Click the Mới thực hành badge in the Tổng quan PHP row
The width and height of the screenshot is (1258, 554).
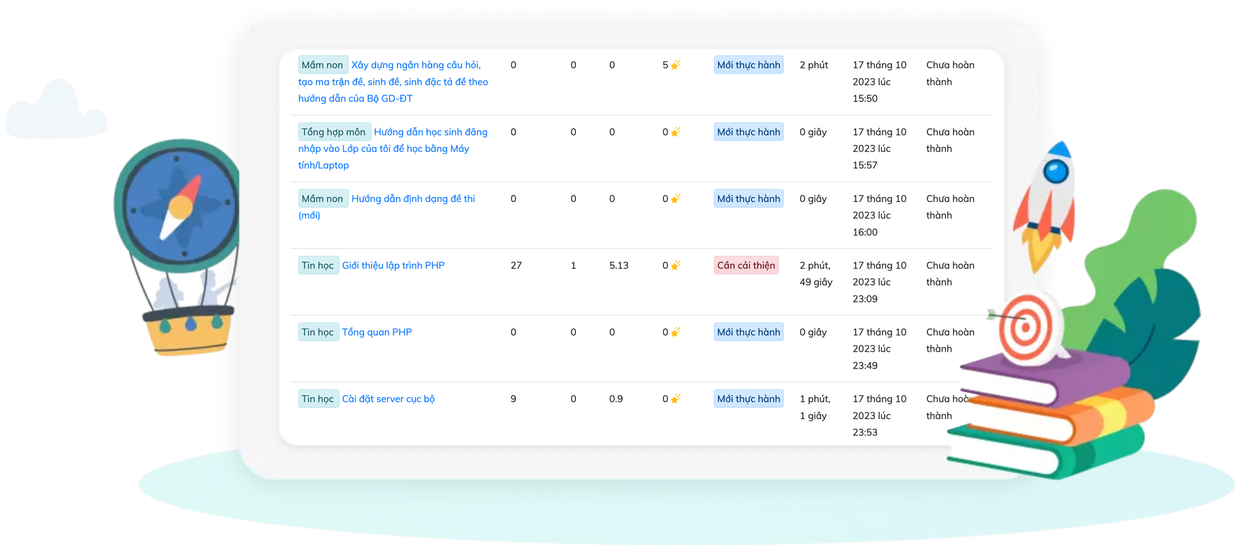point(748,332)
